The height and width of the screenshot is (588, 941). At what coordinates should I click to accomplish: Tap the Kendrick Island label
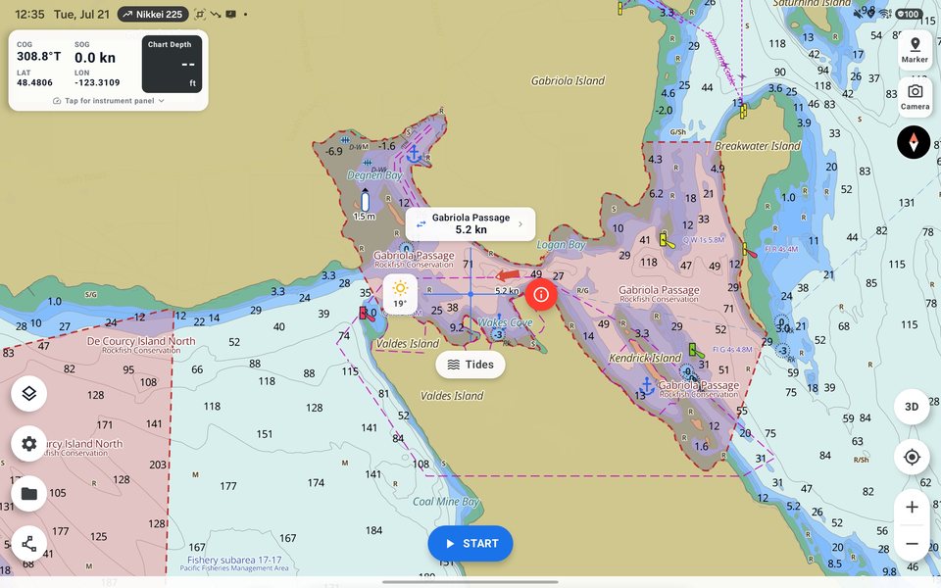[645, 358]
